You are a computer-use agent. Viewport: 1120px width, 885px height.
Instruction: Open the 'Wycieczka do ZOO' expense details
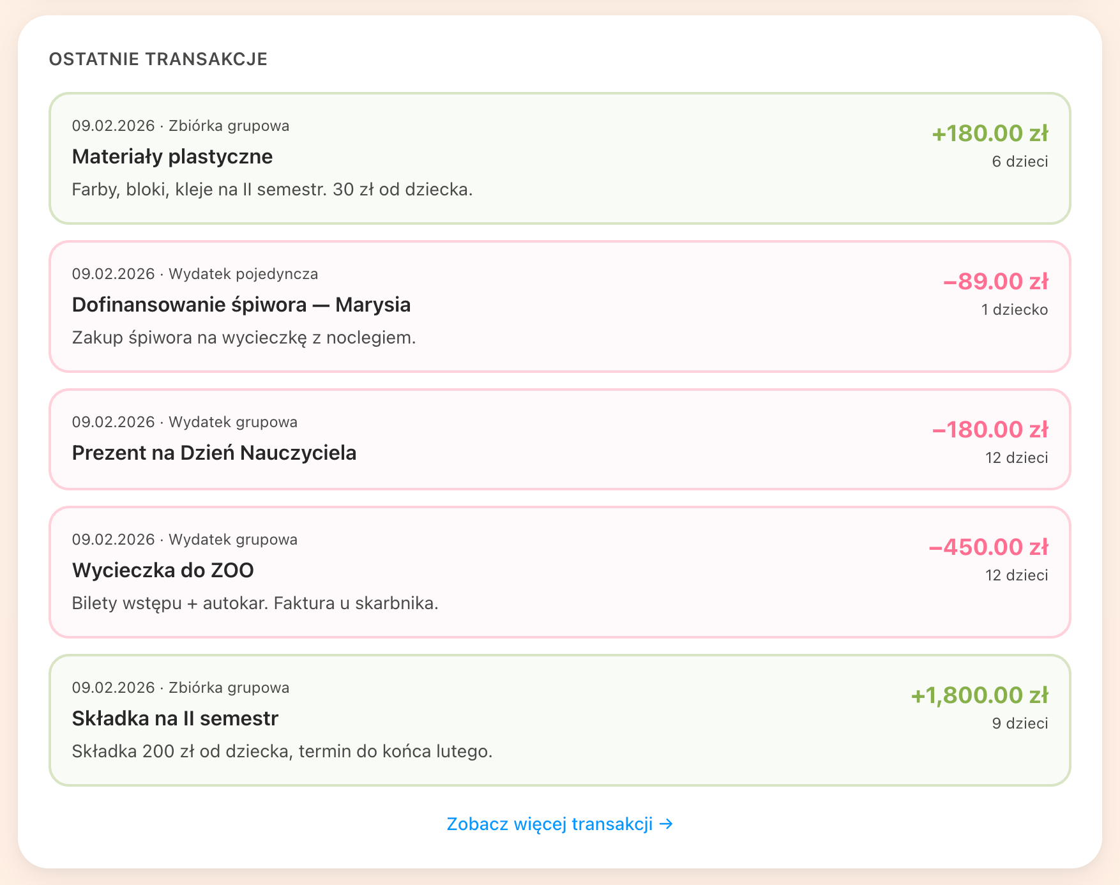coord(559,571)
